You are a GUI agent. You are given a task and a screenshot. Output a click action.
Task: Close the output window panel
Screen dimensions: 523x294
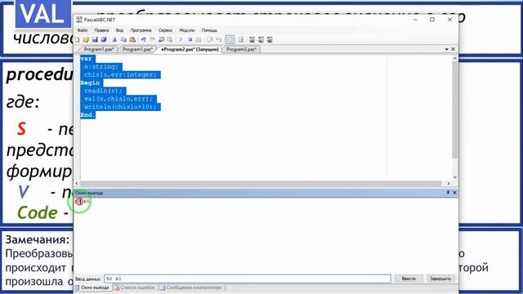[x=454, y=193]
